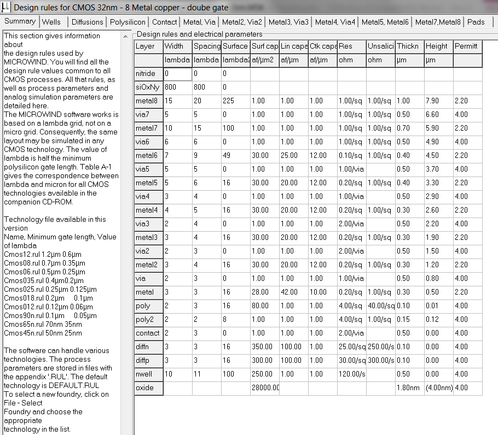Click the nitride Width cell
This screenshot has width=498, height=435.
(177, 74)
